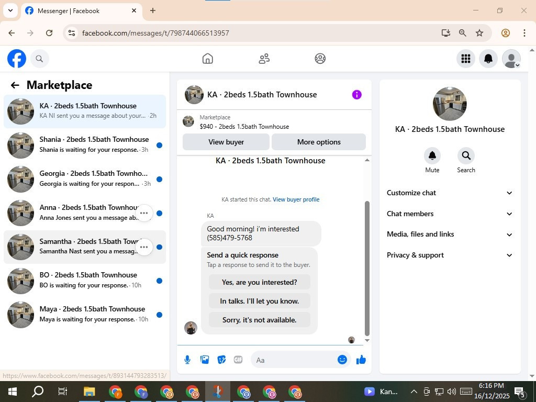Expand the Privacy & support section

pyautogui.click(x=450, y=255)
